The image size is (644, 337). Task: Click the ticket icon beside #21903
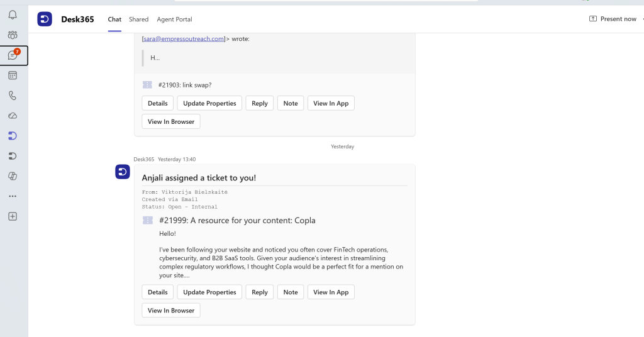[x=147, y=84]
